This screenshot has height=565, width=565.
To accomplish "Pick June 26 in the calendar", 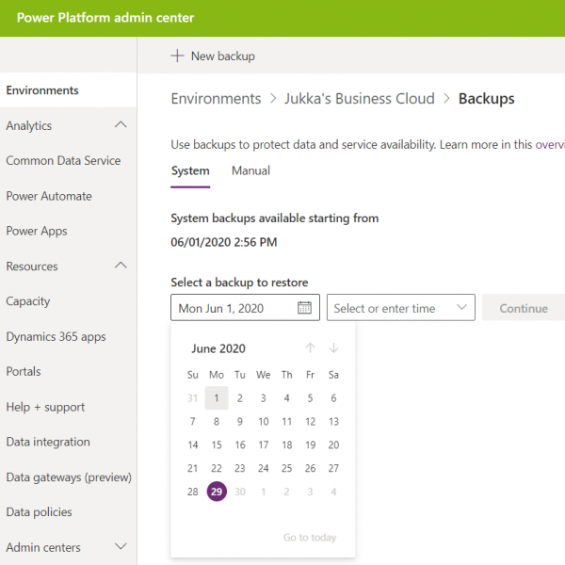I will click(310, 468).
